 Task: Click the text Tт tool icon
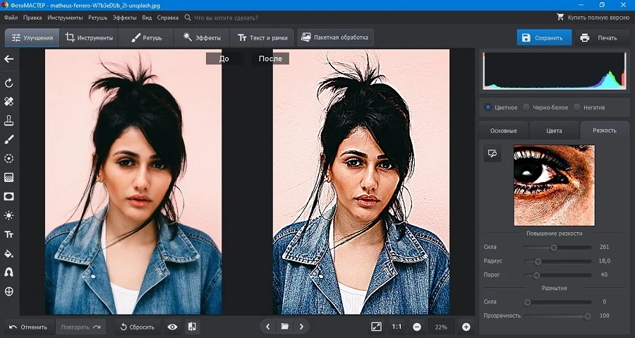point(9,234)
